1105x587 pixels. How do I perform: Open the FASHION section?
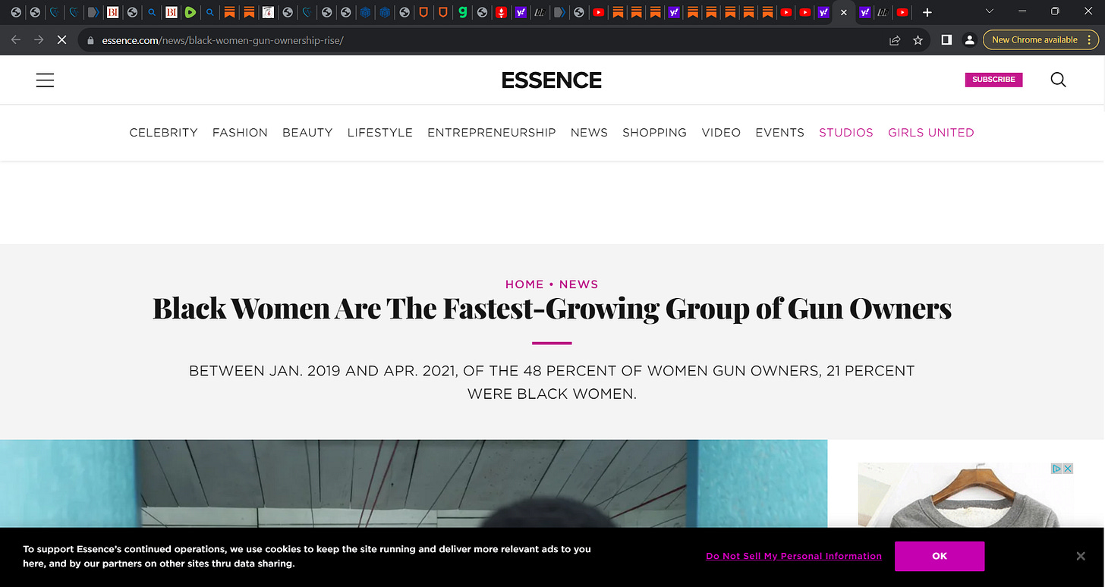(240, 132)
